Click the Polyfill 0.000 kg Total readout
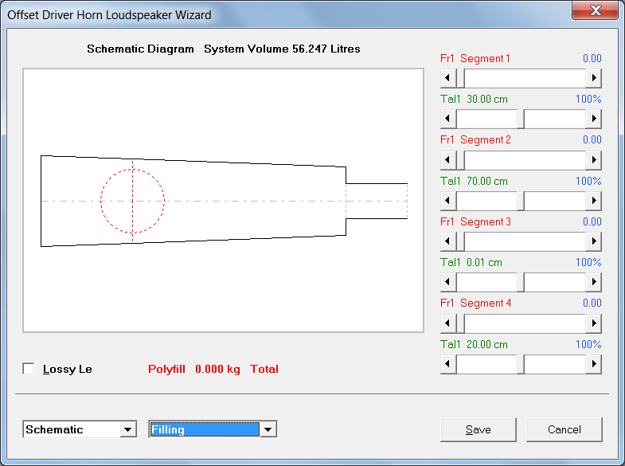This screenshot has width=625, height=466. click(213, 369)
